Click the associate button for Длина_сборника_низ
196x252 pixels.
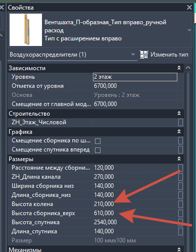pyautogui.click(x=180, y=195)
